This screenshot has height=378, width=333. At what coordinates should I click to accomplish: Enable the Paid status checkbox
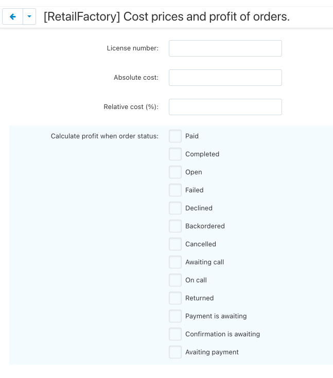(176, 136)
